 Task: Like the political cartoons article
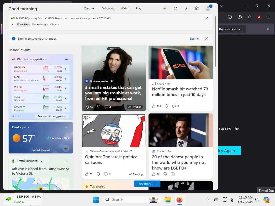point(87,174)
